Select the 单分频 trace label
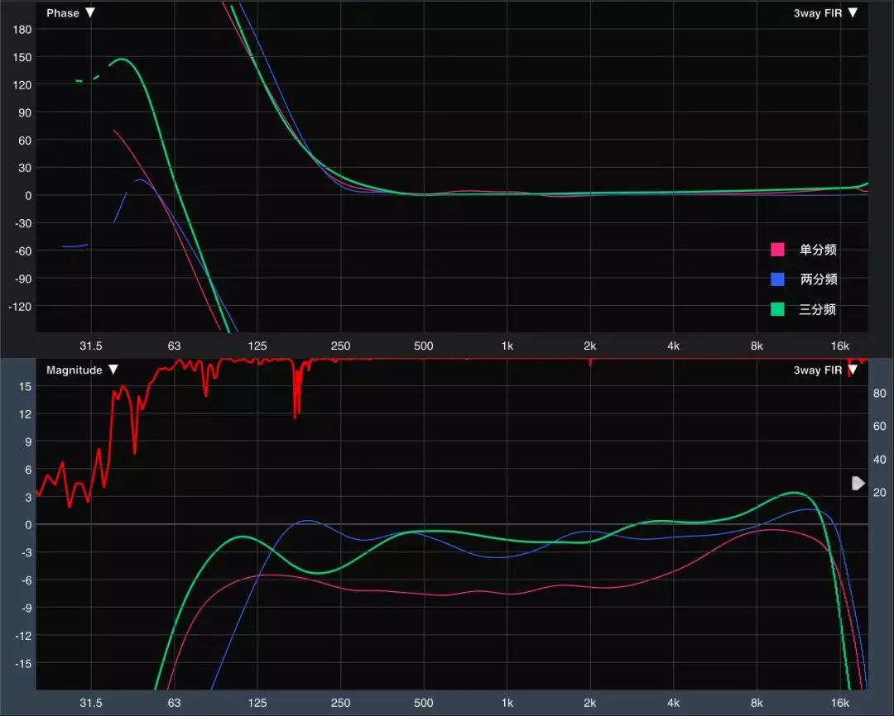 [818, 250]
